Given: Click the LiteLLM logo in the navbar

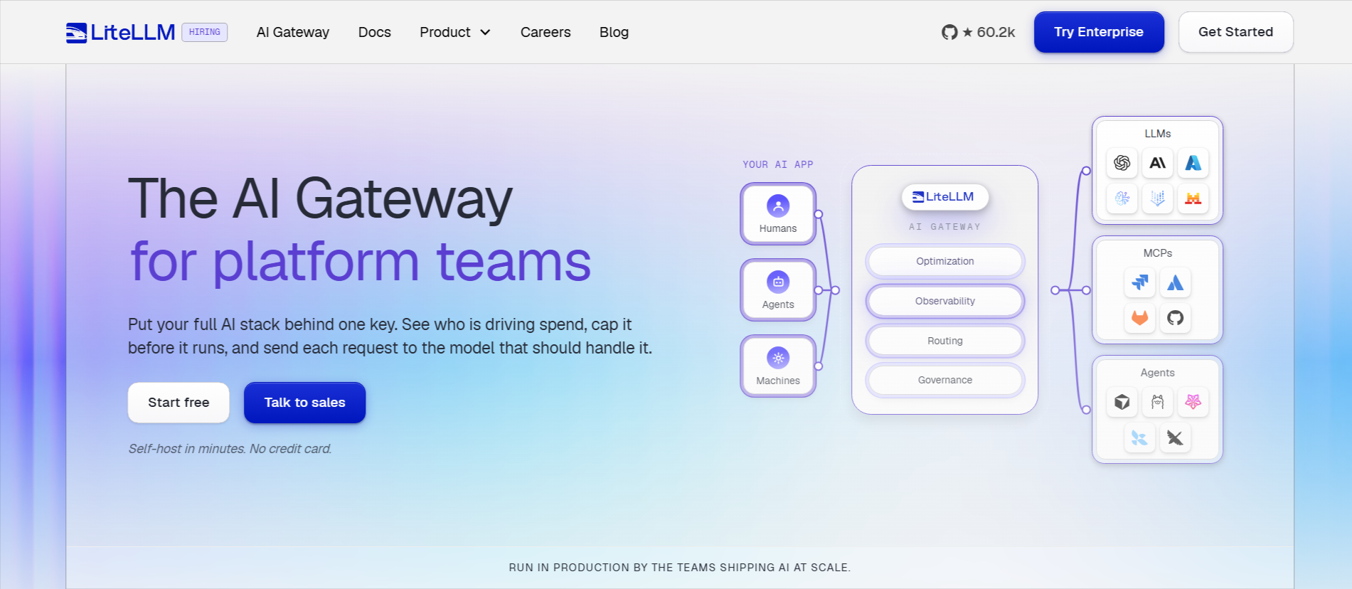Looking at the screenshot, I should coord(120,32).
